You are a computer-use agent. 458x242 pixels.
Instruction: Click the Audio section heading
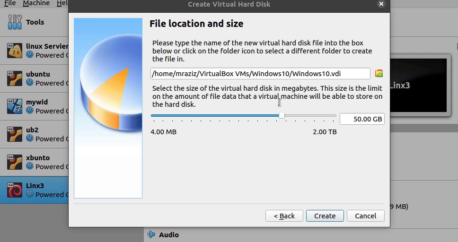click(x=169, y=235)
